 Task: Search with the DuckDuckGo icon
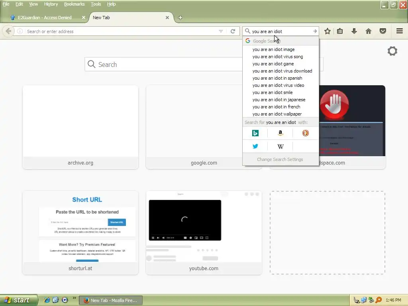[x=306, y=133]
